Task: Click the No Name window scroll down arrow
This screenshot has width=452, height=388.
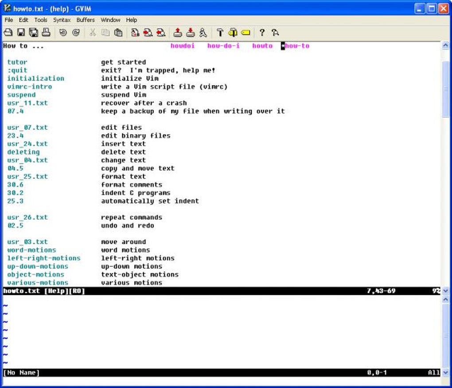Action: point(445,372)
